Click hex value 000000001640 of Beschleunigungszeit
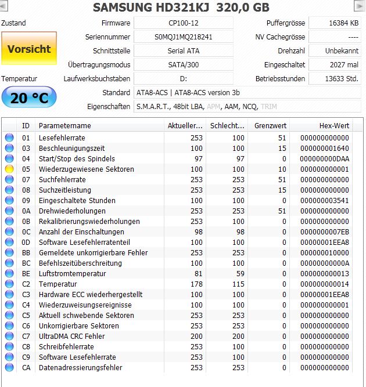The width and height of the screenshot is (366, 387). click(325, 148)
